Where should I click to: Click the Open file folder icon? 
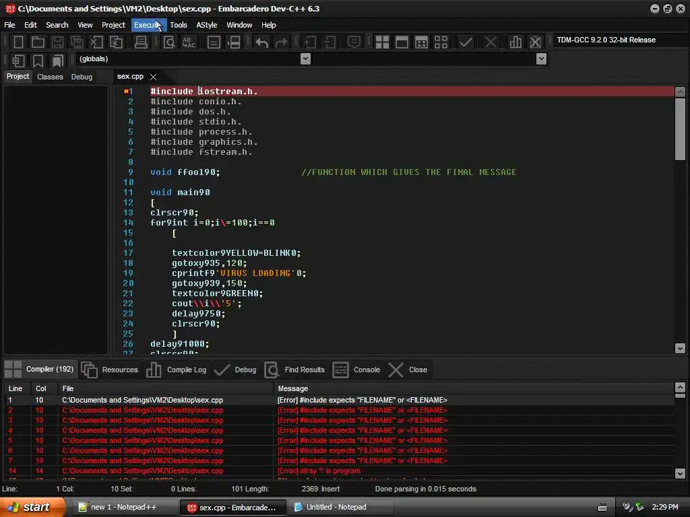coord(38,42)
